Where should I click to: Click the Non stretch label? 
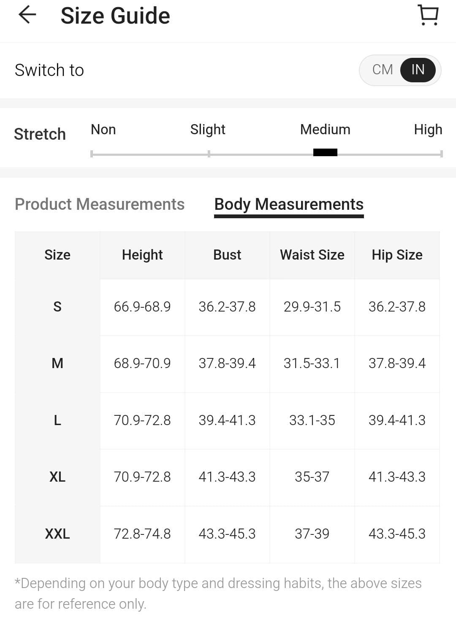(x=103, y=130)
